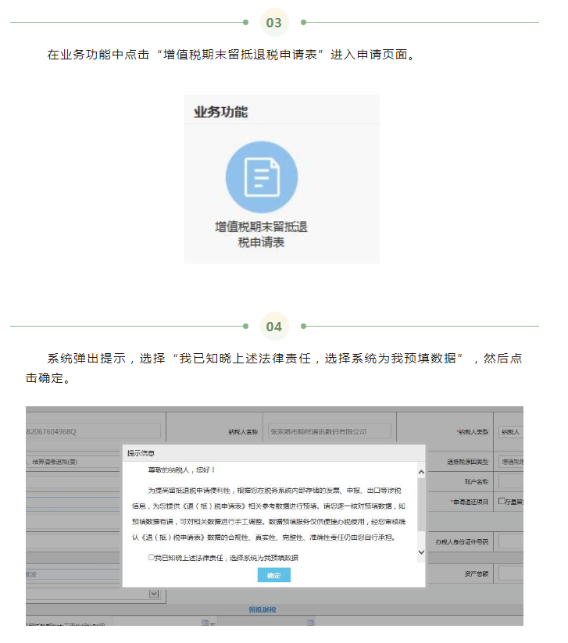The height and width of the screenshot is (643, 568).
Task: Click the taxpayer ID field ending 4968Q
Action: click(93, 430)
